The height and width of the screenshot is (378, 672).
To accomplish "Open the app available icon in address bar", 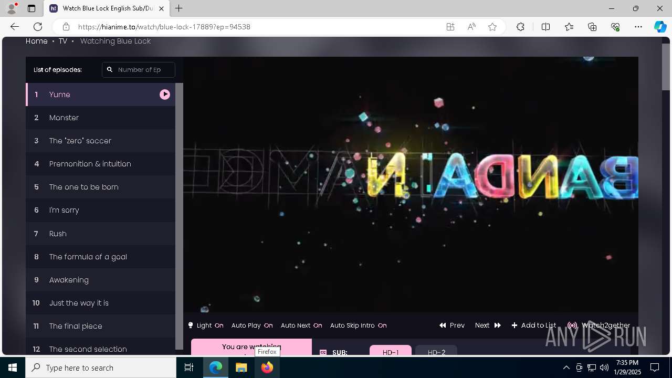I will pyautogui.click(x=450, y=27).
